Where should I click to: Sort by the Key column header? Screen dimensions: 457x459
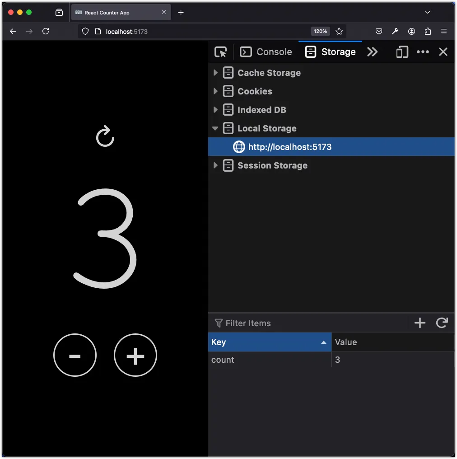pyautogui.click(x=270, y=342)
